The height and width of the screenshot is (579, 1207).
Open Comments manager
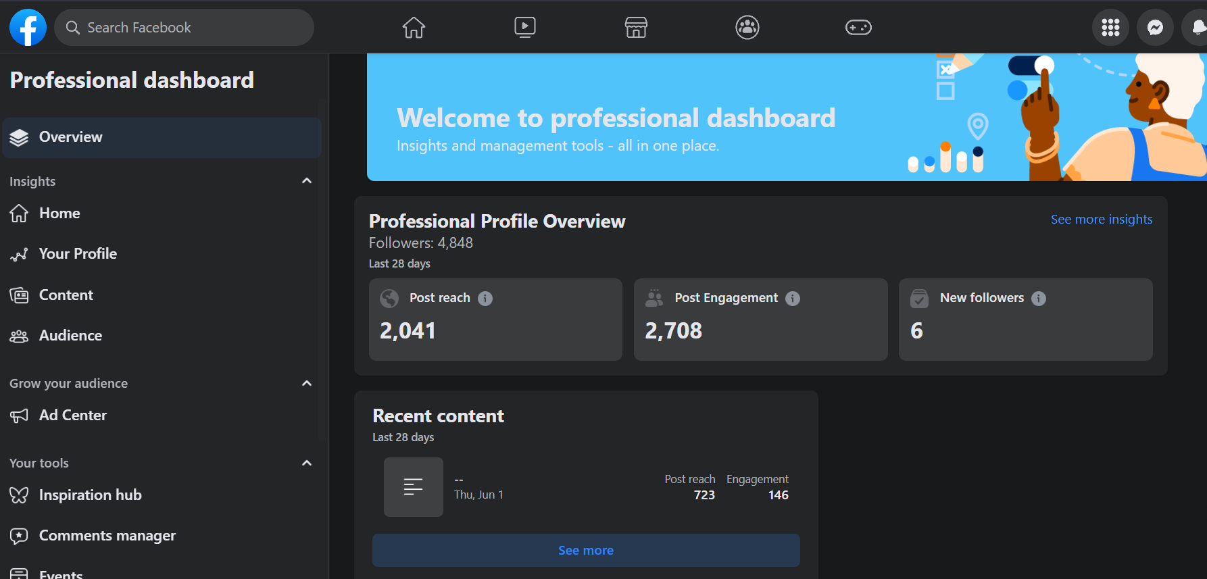(162, 536)
